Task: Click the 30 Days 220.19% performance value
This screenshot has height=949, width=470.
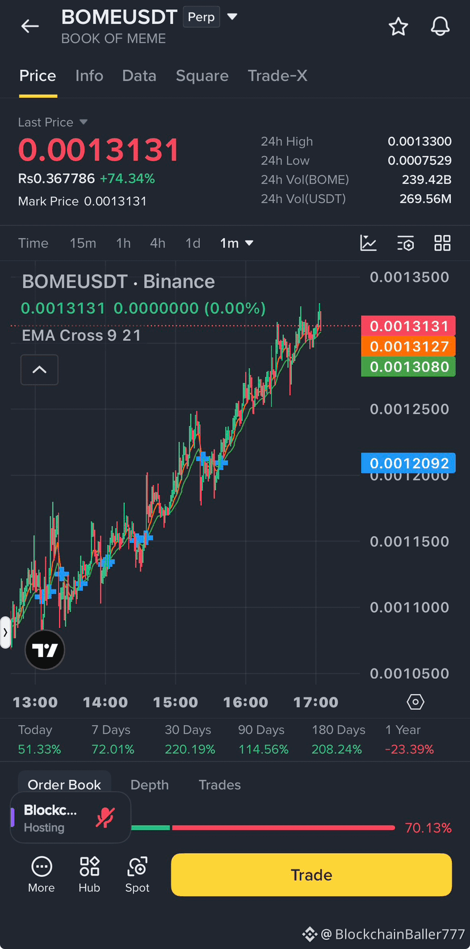Action: point(190,749)
